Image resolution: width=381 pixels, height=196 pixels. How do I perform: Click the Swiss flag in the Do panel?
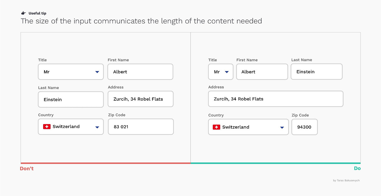(217, 127)
